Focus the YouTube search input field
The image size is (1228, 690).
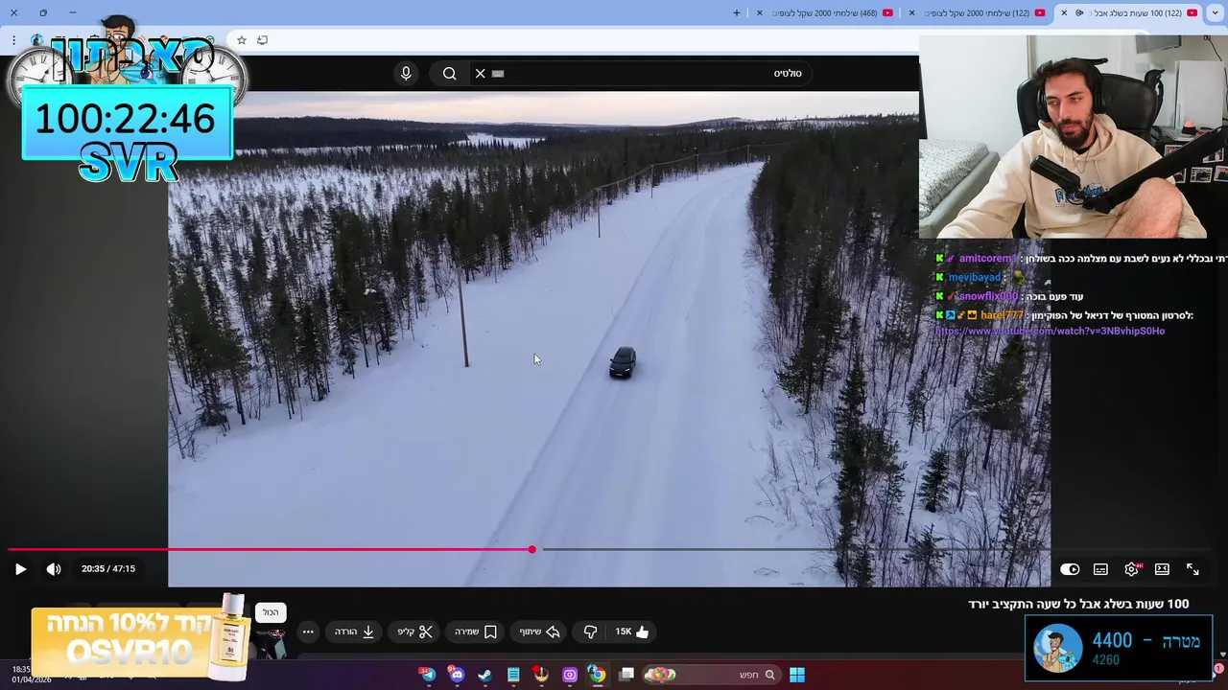coord(643,74)
